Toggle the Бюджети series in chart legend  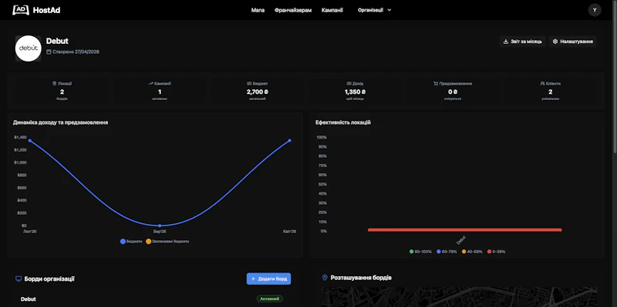click(x=131, y=242)
